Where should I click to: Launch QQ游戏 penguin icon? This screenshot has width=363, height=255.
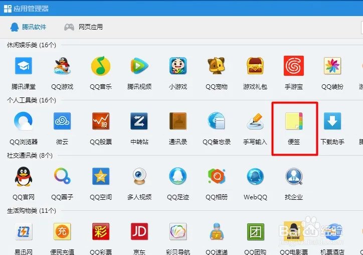click(x=62, y=66)
